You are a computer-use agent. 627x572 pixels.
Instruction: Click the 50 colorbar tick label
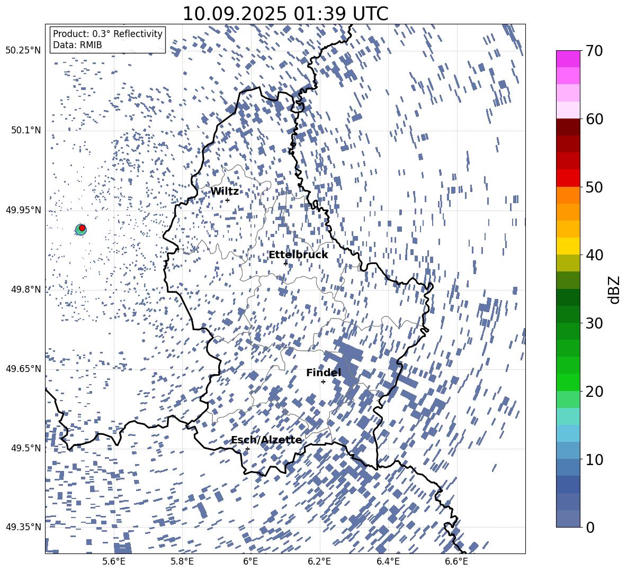[x=594, y=187]
